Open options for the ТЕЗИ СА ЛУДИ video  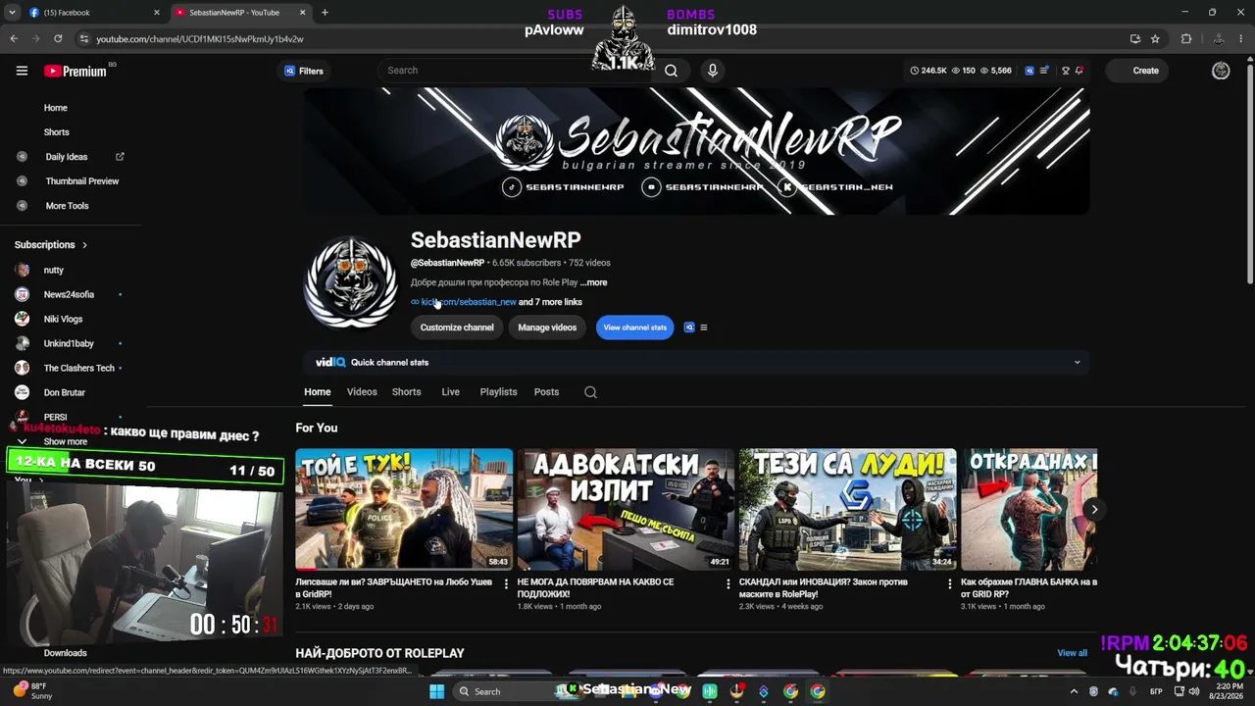(949, 583)
